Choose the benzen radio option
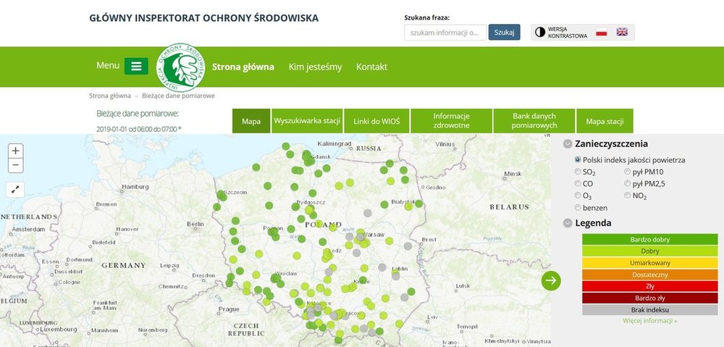The height and width of the screenshot is (347, 724). (x=578, y=207)
